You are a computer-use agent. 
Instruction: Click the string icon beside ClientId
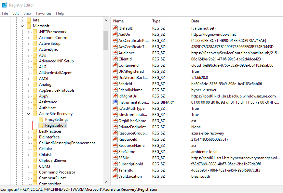point(115,59)
